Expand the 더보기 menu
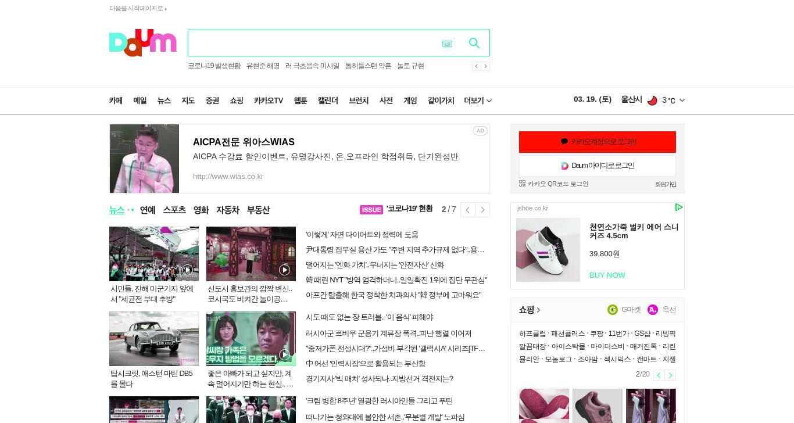Screen dimensions: 794x423 click(478, 101)
